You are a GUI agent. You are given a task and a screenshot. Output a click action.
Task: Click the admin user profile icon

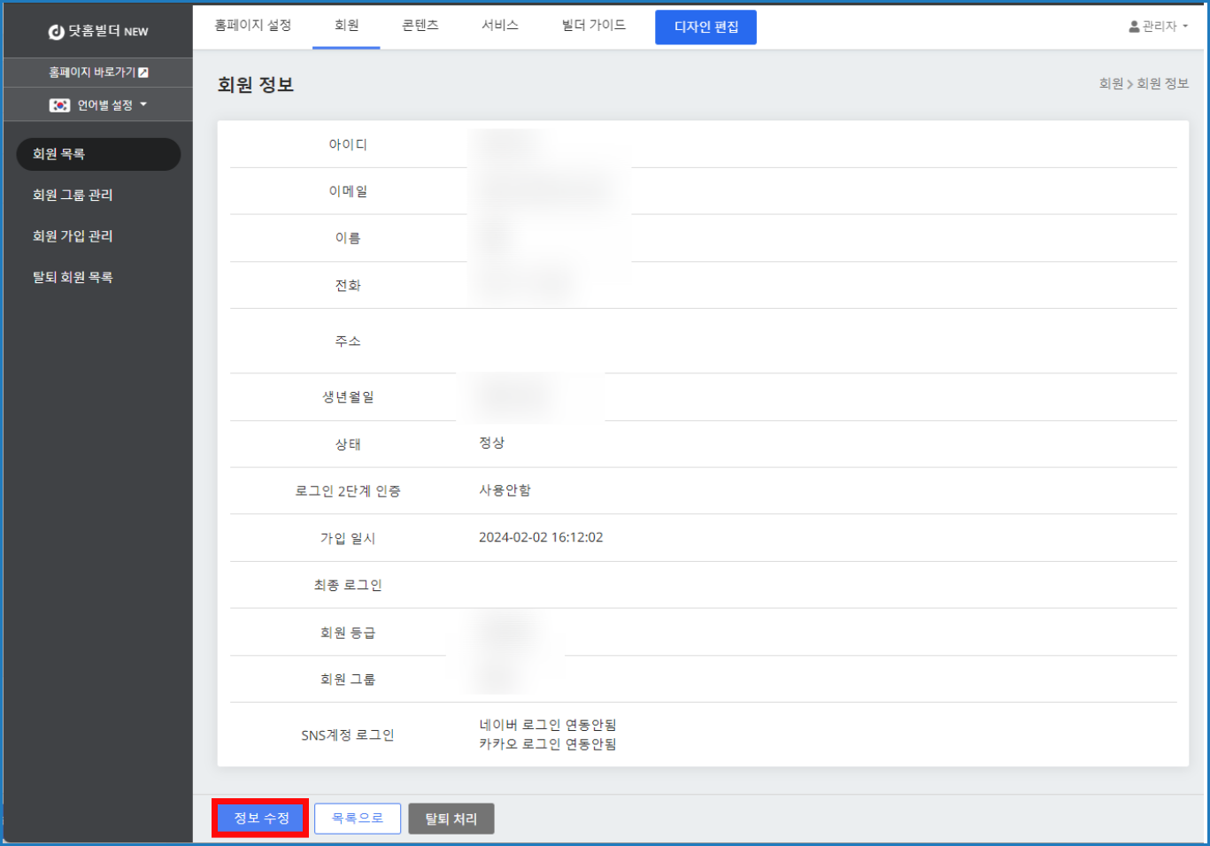pyautogui.click(x=1134, y=27)
